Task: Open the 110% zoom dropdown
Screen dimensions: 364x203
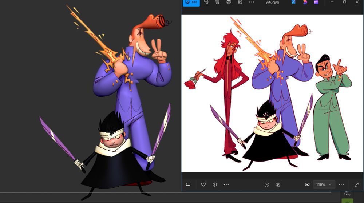Action: [324, 185]
